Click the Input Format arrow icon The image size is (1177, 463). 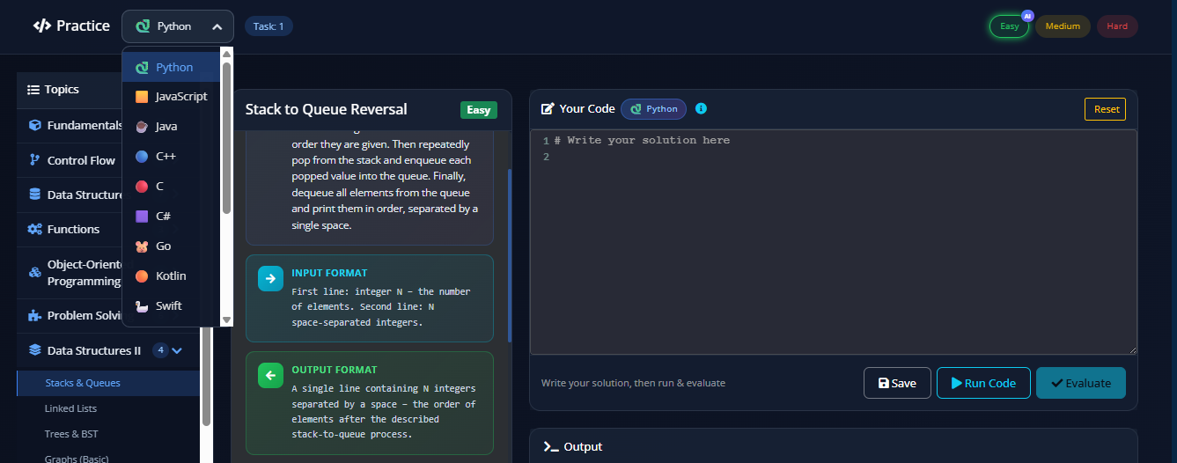pyautogui.click(x=270, y=278)
